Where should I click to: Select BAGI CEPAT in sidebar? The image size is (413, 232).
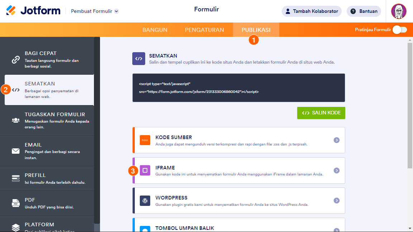pyautogui.click(x=47, y=59)
